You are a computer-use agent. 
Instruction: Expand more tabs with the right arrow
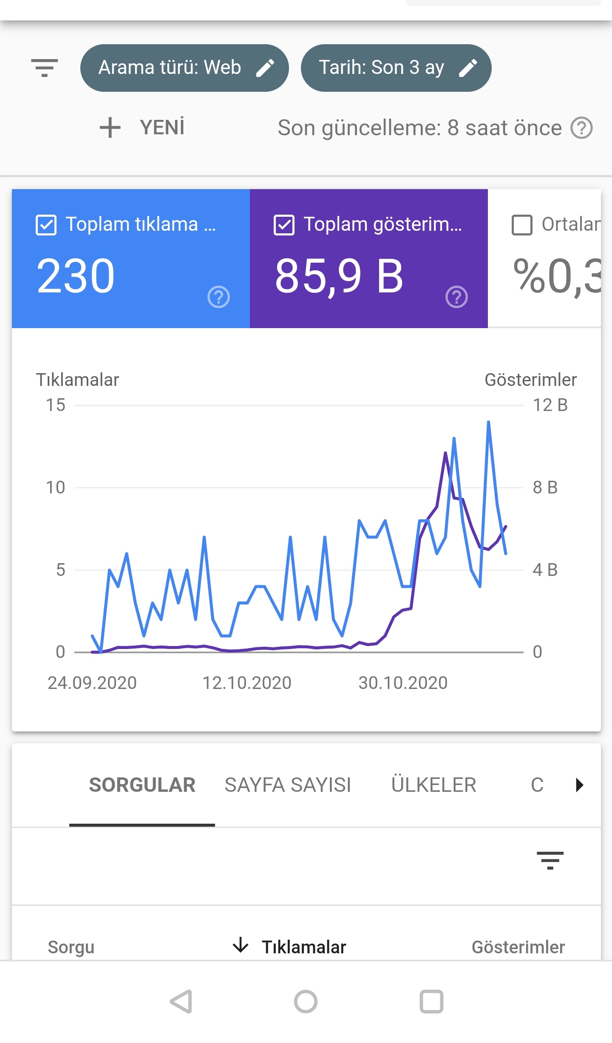tap(579, 785)
